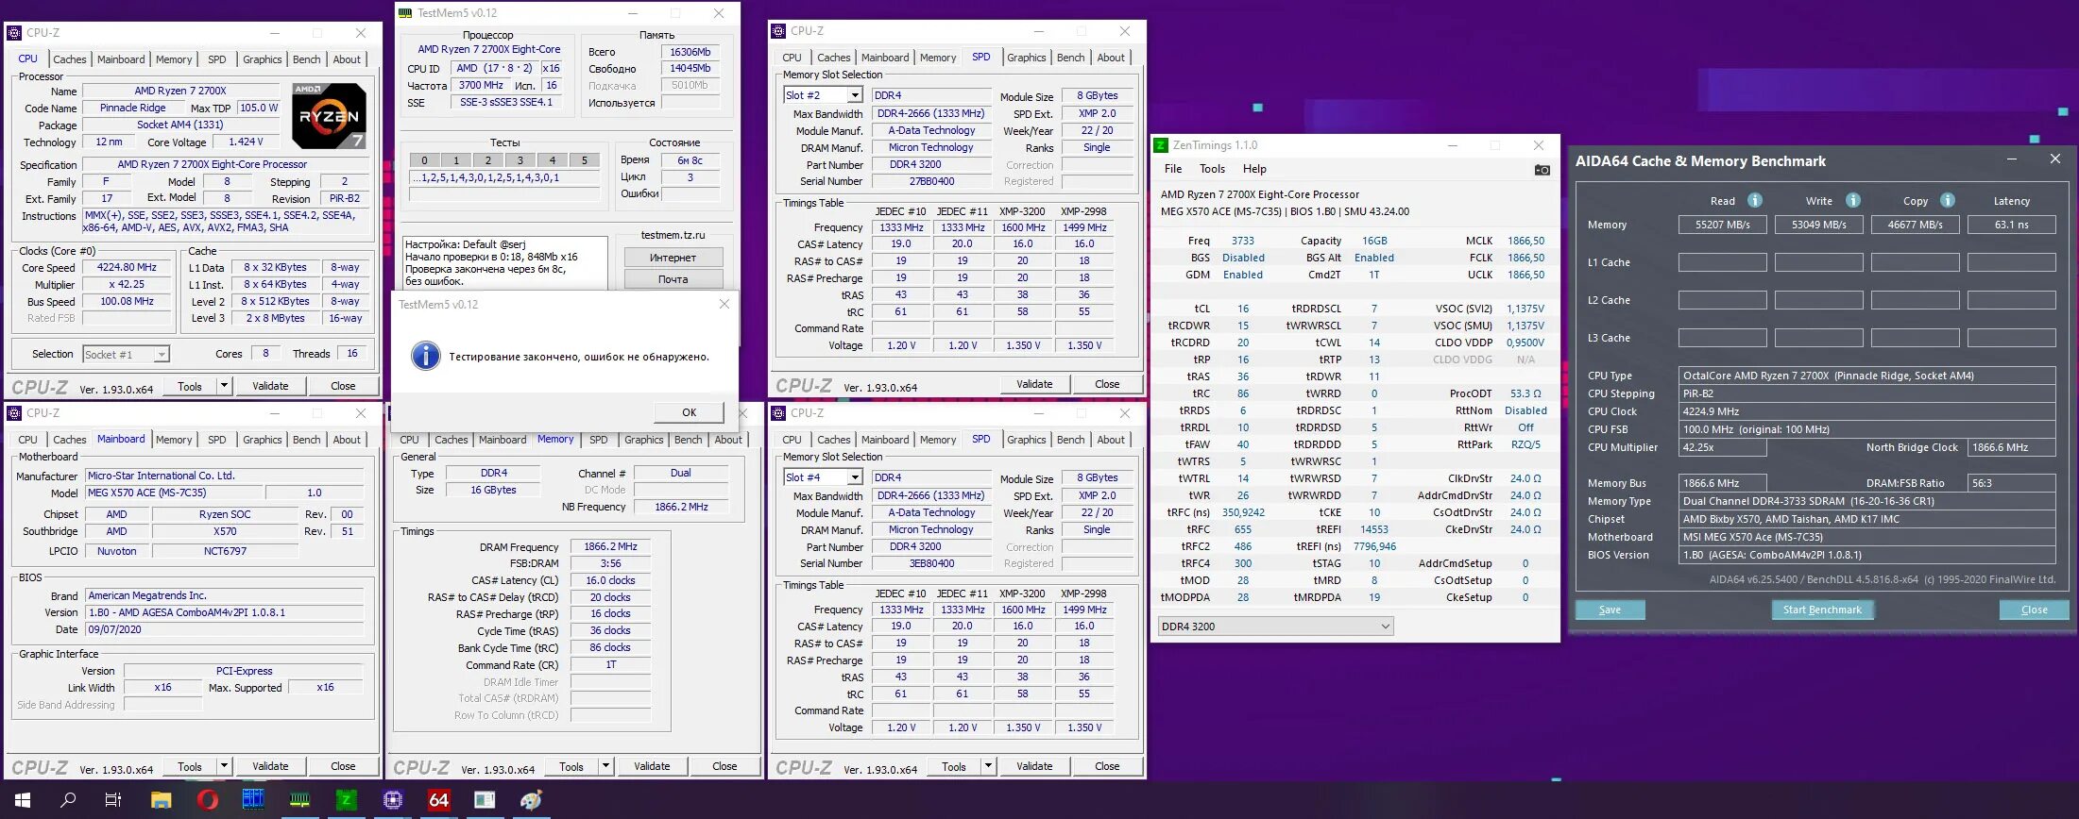Click the Интернет button in TestMem5
This screenshot has width=2079, height=819.
click(x=673, y=258)
